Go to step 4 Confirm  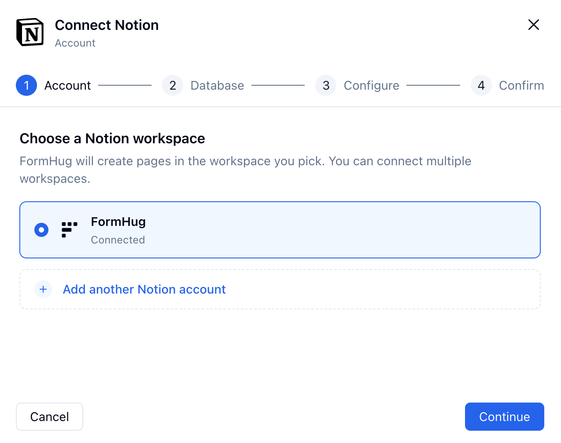pos(507,85)
